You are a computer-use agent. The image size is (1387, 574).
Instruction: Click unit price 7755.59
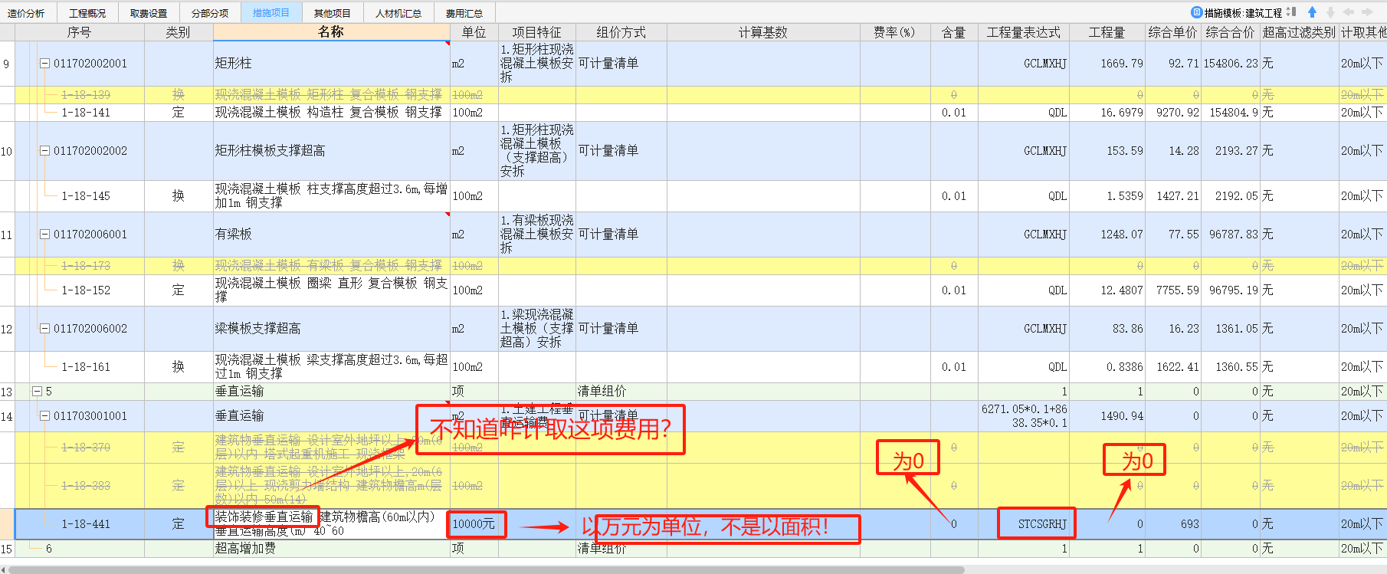[1178, 290]
